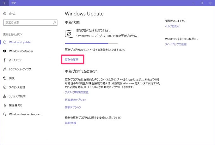Viewport: 215px width, 145px height.
Task: Open 詳細オプション link
Action: 73,107
